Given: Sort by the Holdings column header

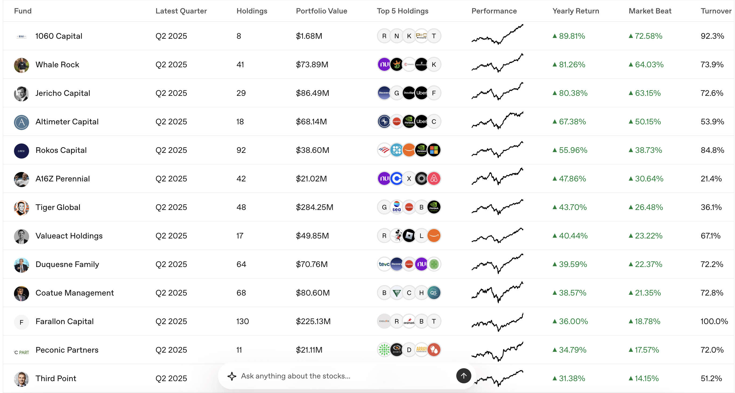Looking at the screenshot, I should tap(252, 11).
